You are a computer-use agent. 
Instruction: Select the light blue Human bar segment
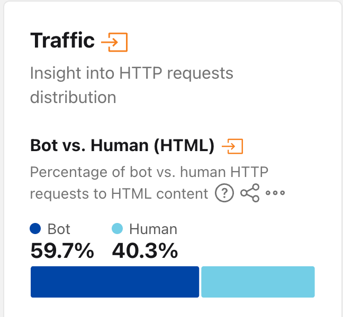(x=258, y=282)
